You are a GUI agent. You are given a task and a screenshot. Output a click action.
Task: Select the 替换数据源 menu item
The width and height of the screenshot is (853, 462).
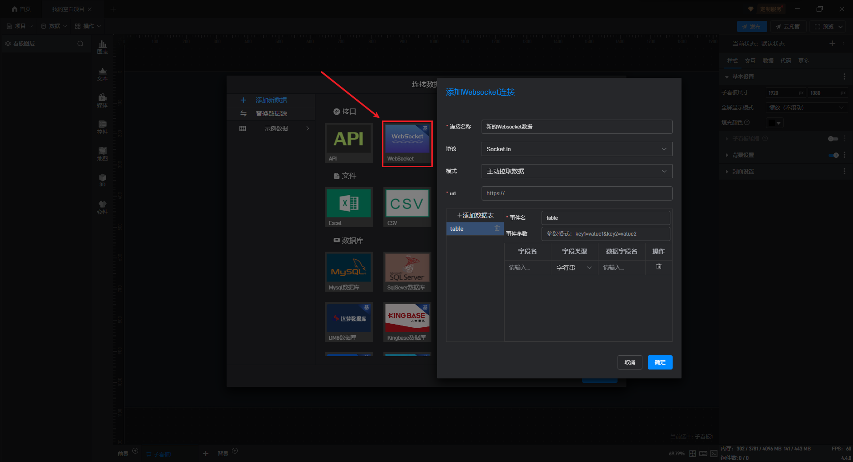click(271, 113)
